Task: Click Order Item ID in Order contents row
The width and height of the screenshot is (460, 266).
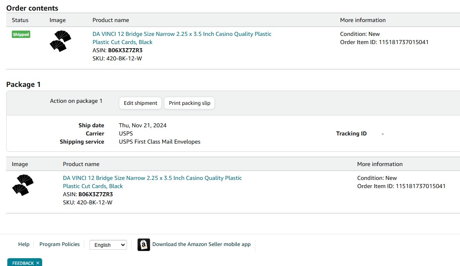Action: [384, 42]
